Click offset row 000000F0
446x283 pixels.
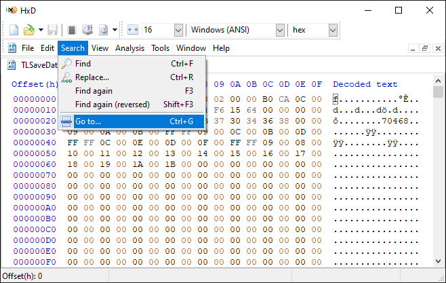35,262
